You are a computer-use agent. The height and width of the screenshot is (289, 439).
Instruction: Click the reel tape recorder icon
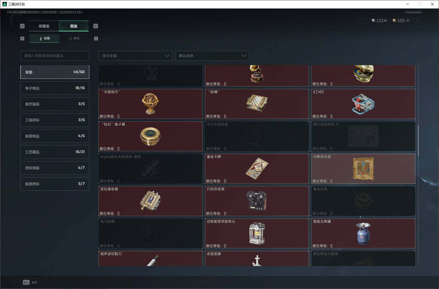coord(256,201)
